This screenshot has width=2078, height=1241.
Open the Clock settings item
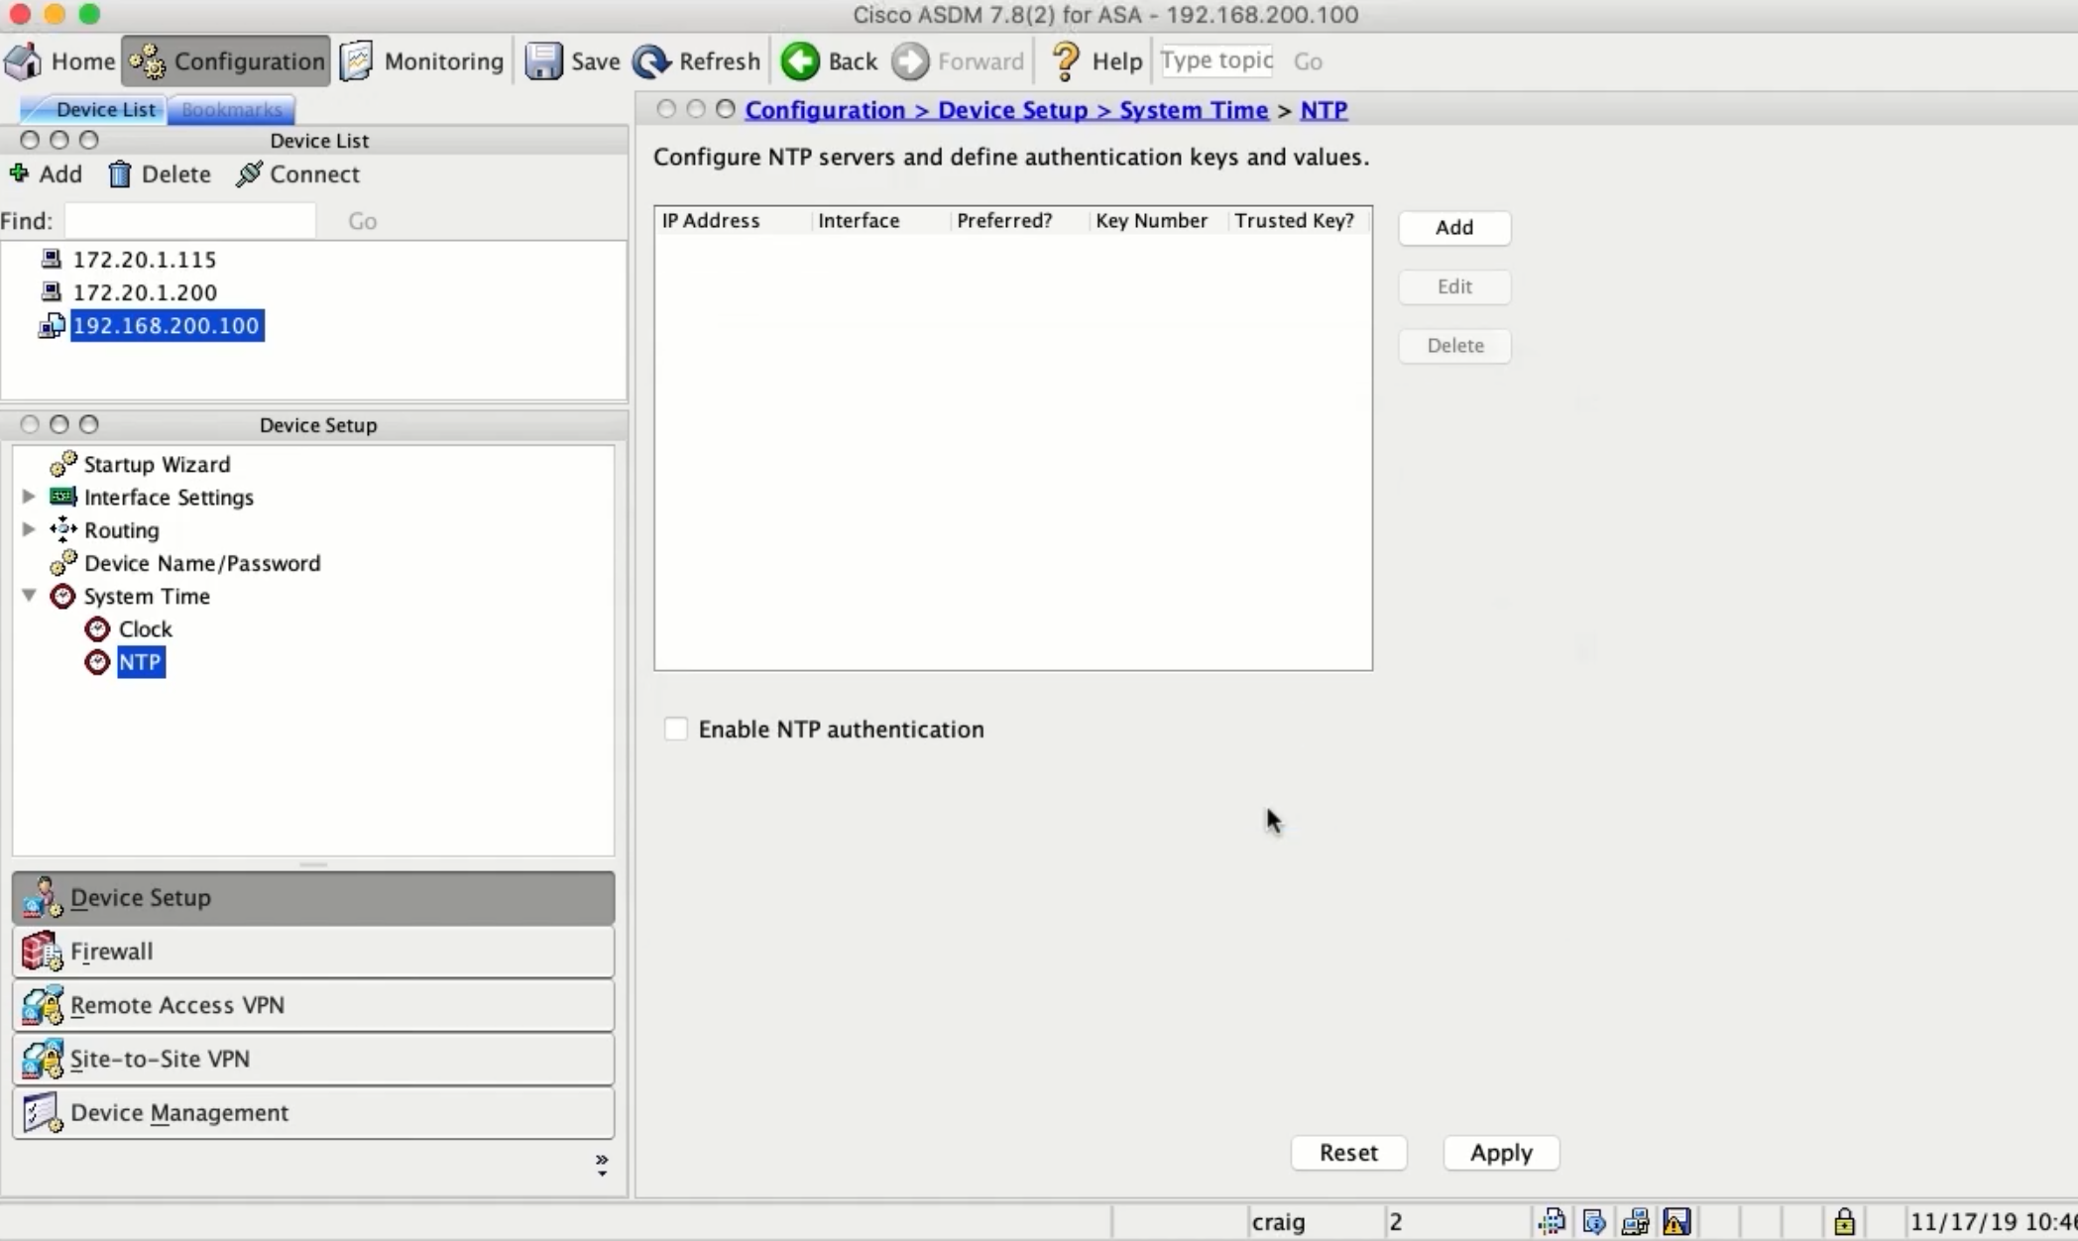coord(145,629)
